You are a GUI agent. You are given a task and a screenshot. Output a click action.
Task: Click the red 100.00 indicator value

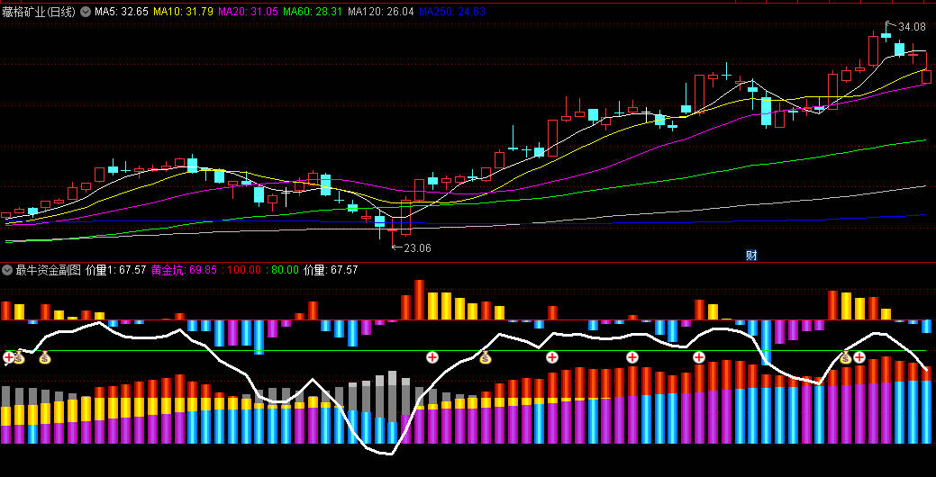coord(243,270)
